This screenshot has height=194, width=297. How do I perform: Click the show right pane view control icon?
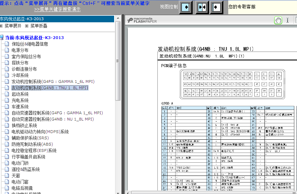pos(186,7)
